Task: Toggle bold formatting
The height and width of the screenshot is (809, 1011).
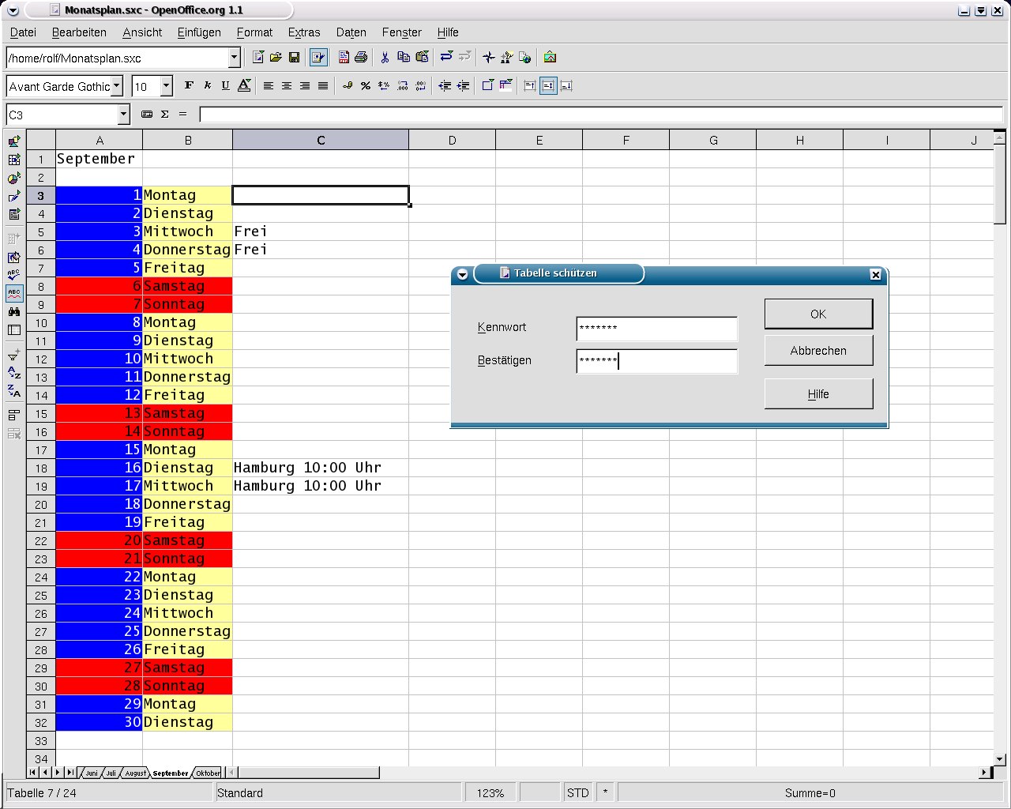Action: click(x=189, y=86)
